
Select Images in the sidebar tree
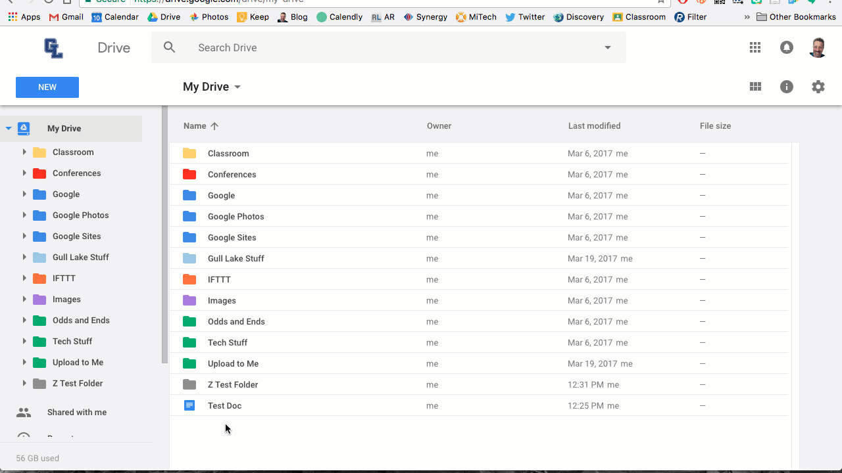click(x=66, y=300)
